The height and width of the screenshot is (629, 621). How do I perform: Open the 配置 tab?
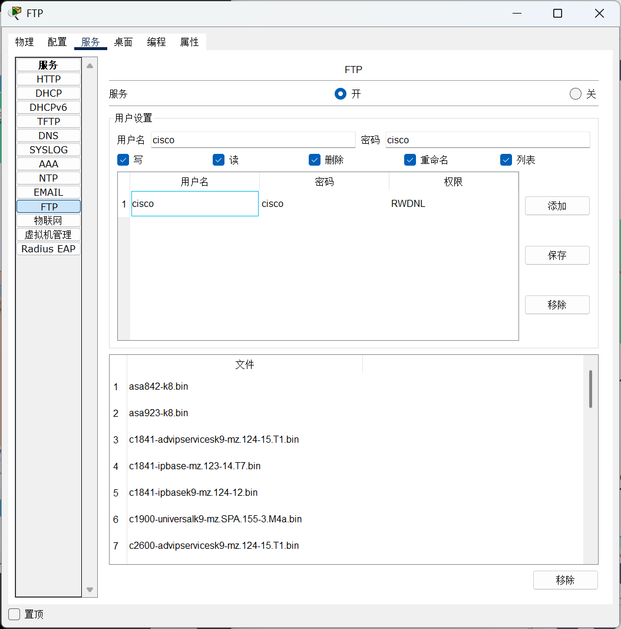point(57,42)
